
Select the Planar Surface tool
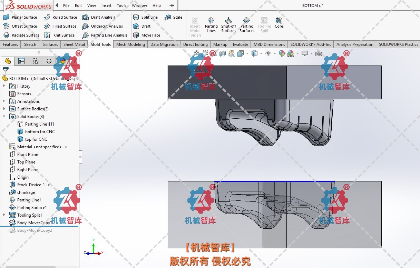click(20, 17)
